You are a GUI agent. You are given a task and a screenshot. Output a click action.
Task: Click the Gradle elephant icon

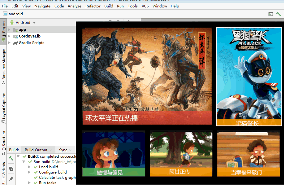15,43
